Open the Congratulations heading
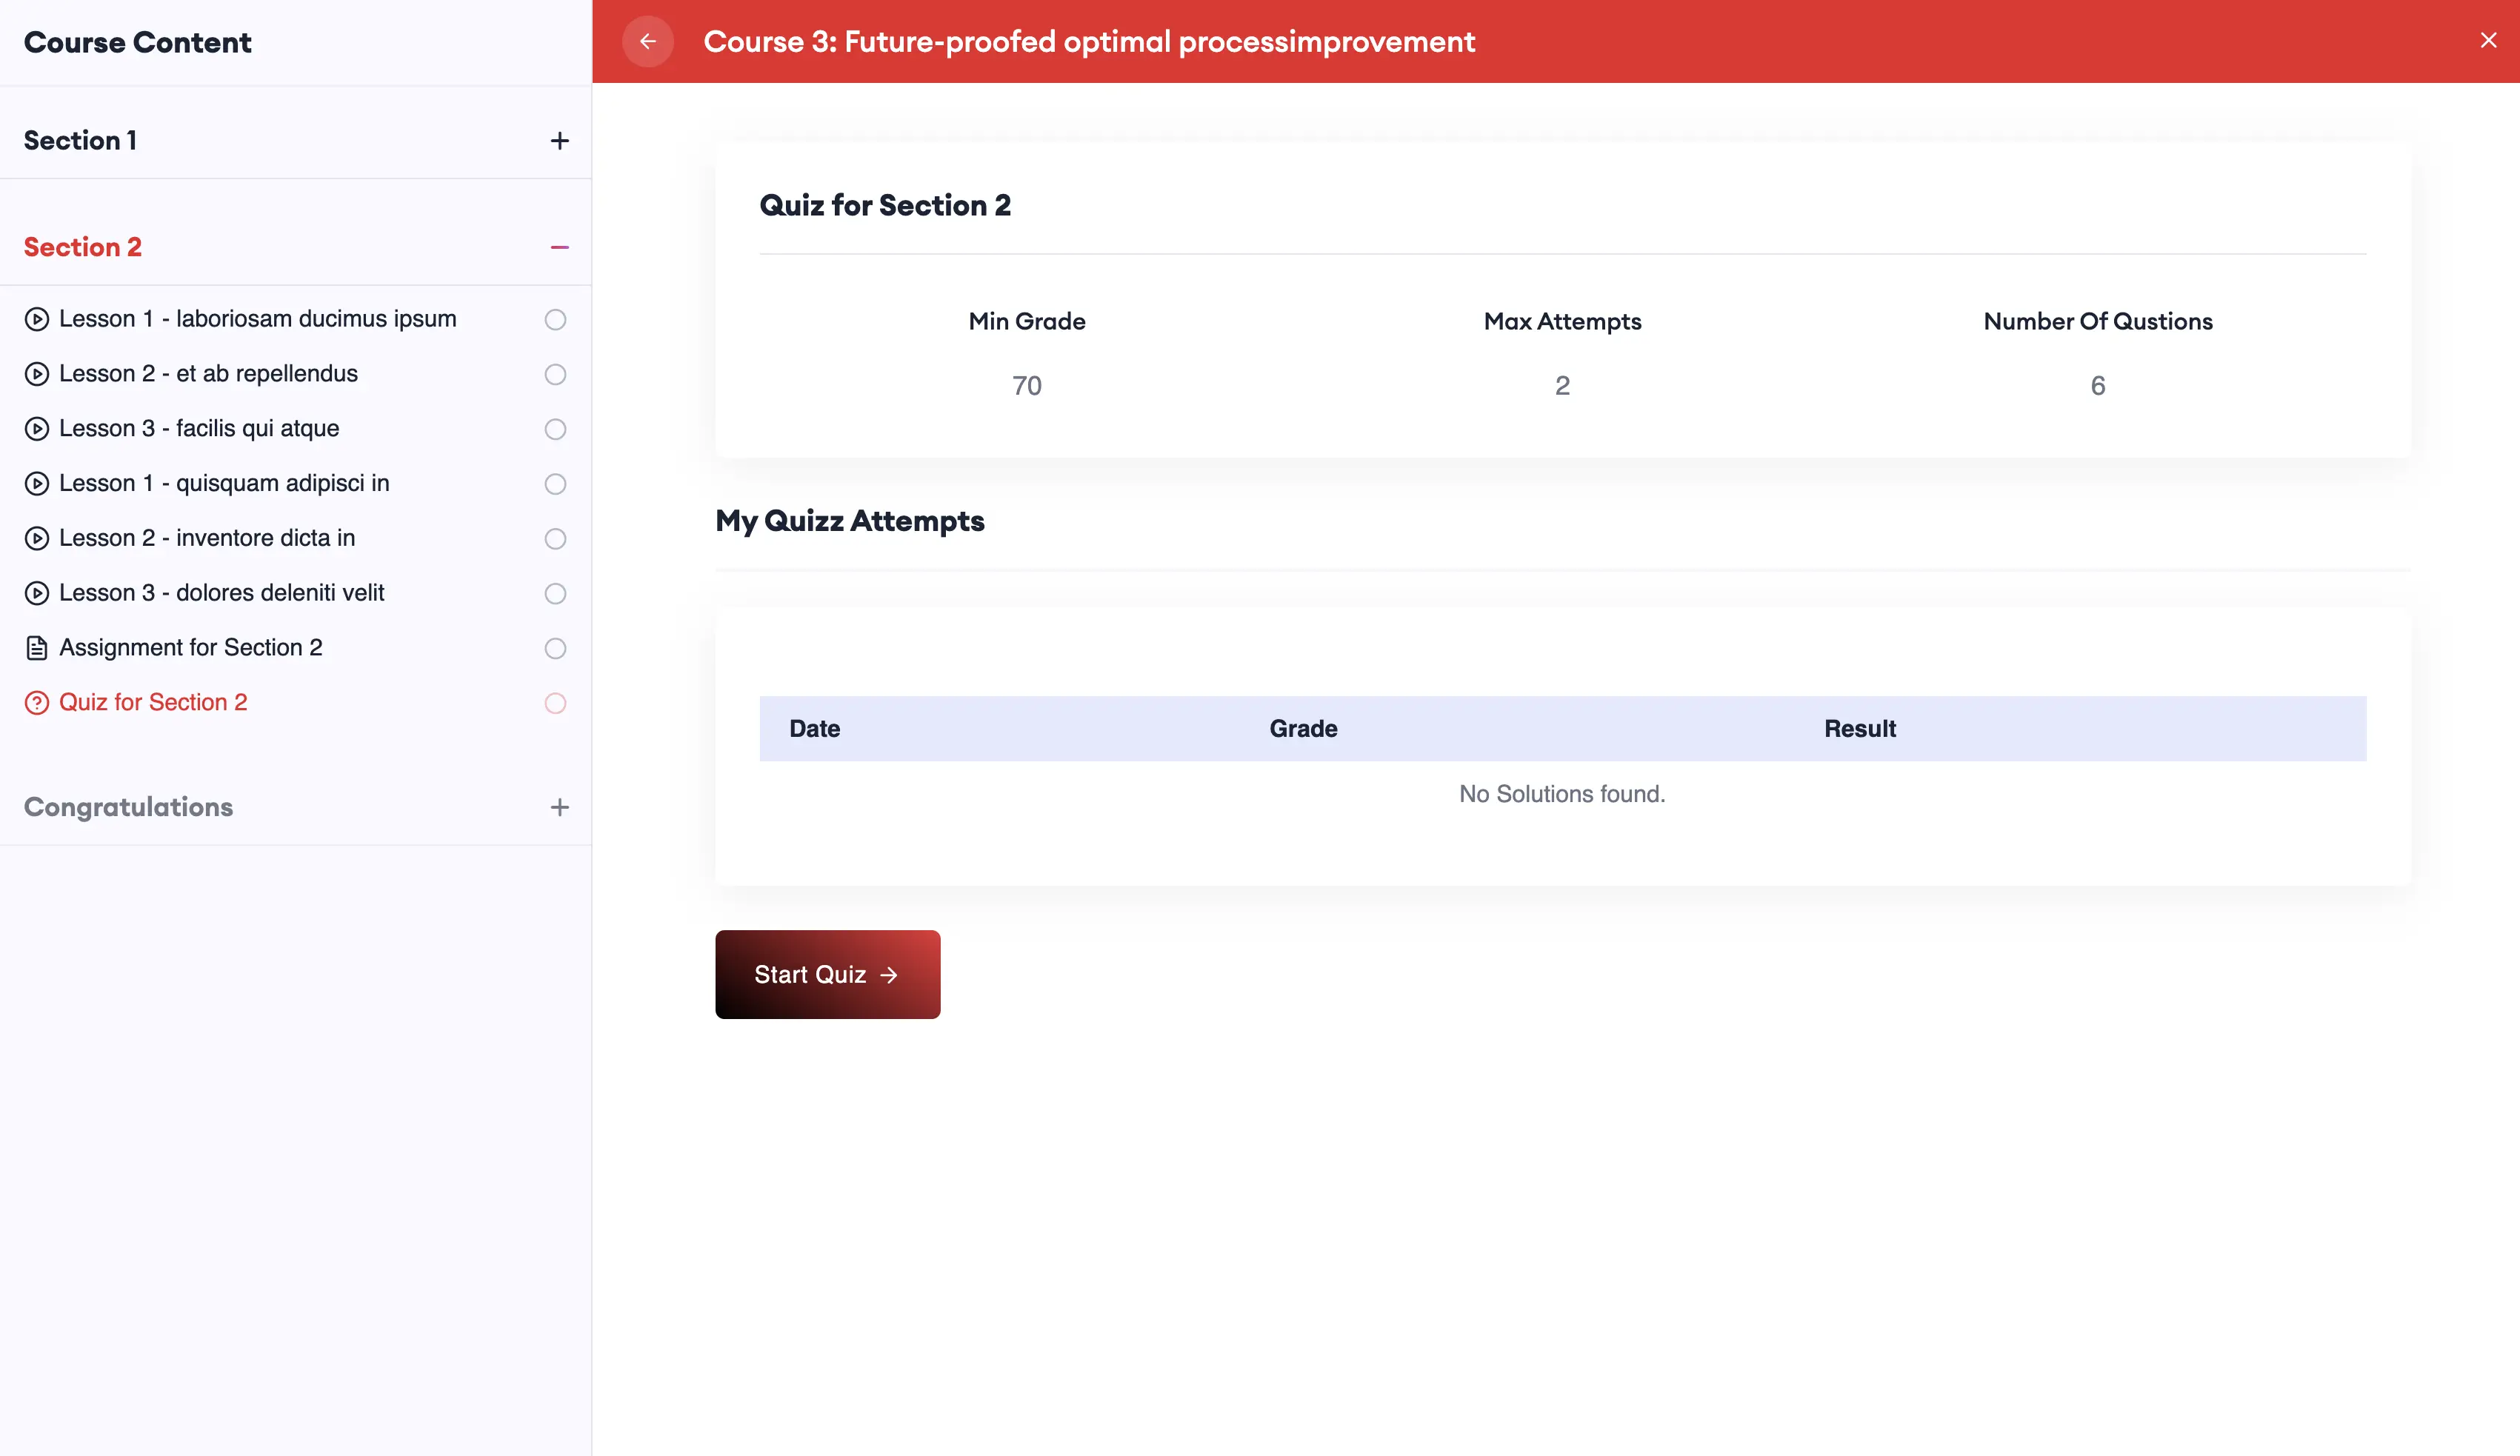The width and height of the screenshot is (2520, 1456). click(x=128, y=808)
